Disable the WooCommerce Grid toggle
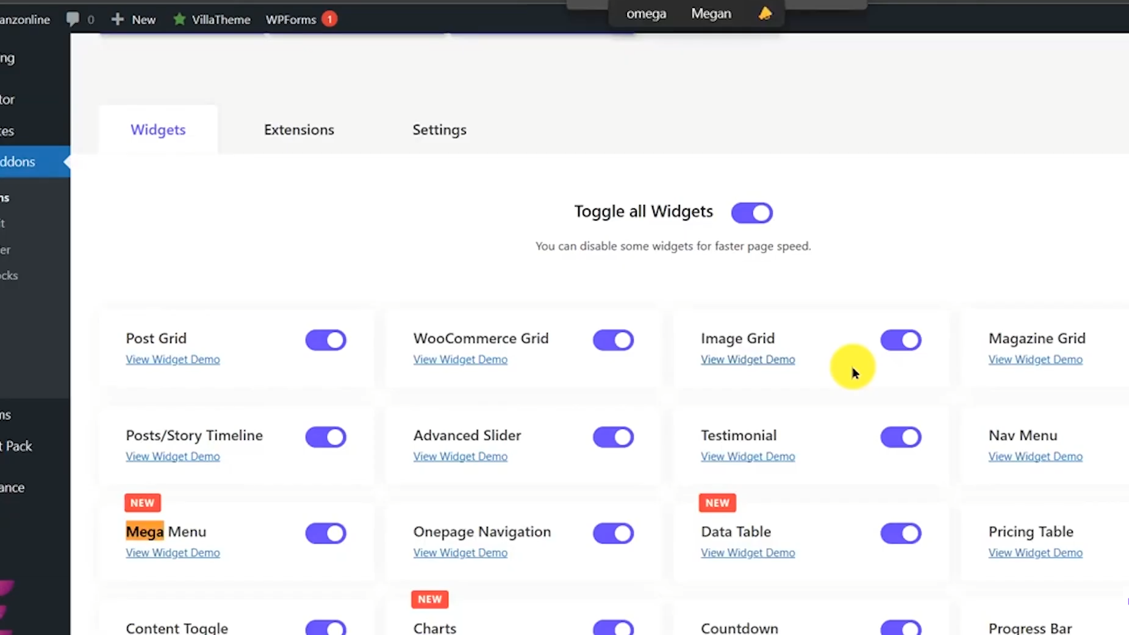Screen dimensions: 1129x635 pyautogui.click(x=613, y=340)
